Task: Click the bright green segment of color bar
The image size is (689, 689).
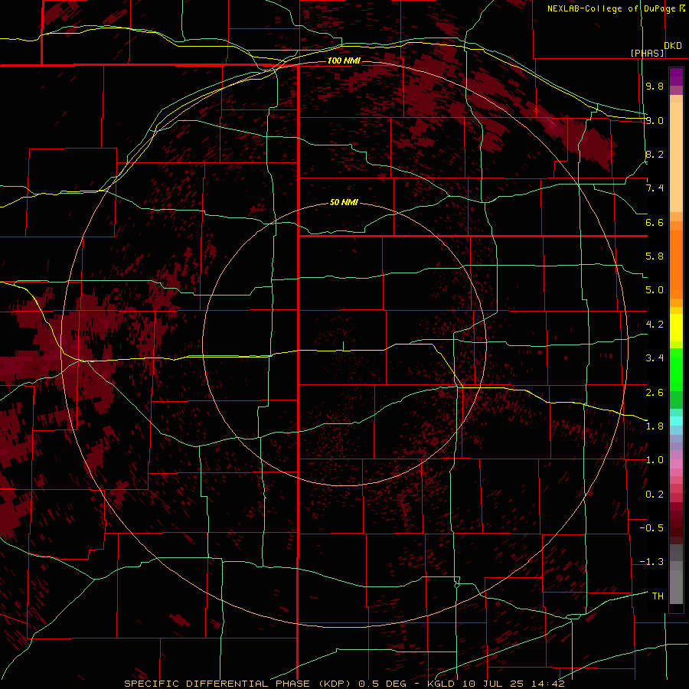Action: point(676,369)
